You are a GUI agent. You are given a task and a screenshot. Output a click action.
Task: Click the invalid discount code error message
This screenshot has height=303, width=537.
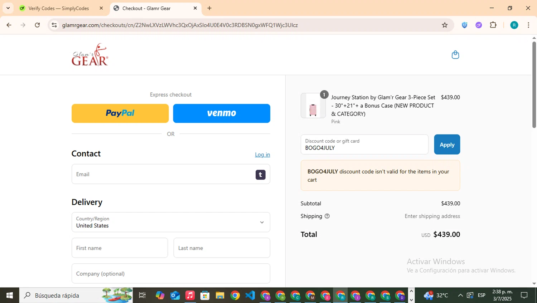coord(380,175)
